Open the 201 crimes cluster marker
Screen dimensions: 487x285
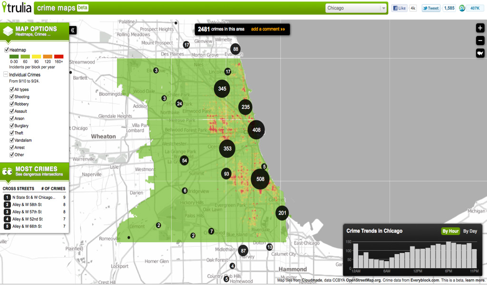[282, 213]
